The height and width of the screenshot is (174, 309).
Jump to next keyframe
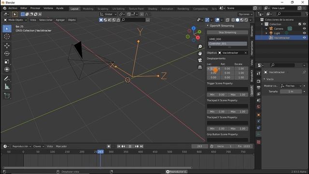tap(137, 146)
